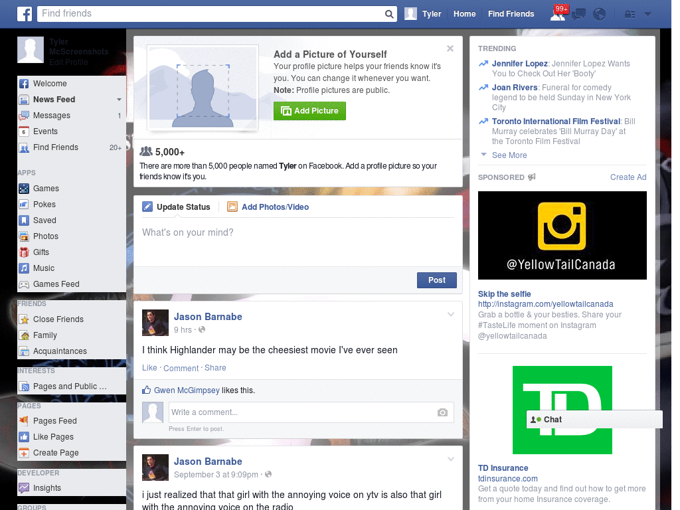Click the Write a comment field

tap(303, 412)
